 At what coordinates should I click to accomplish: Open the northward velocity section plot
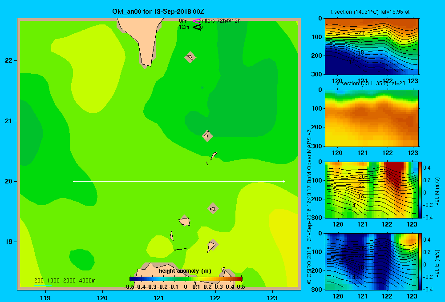point(371,190)
